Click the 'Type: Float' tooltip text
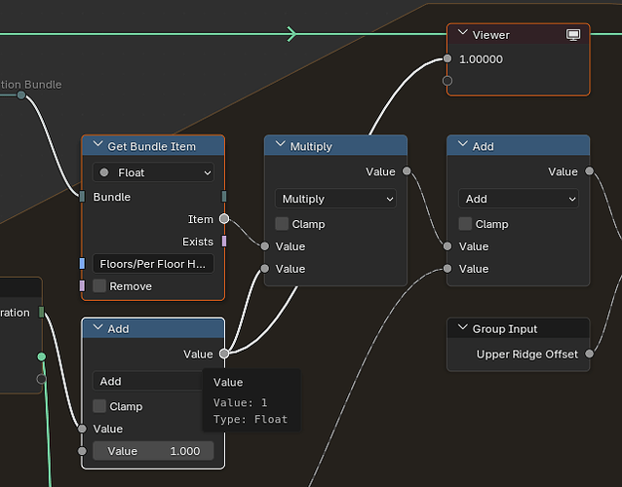 251,419
